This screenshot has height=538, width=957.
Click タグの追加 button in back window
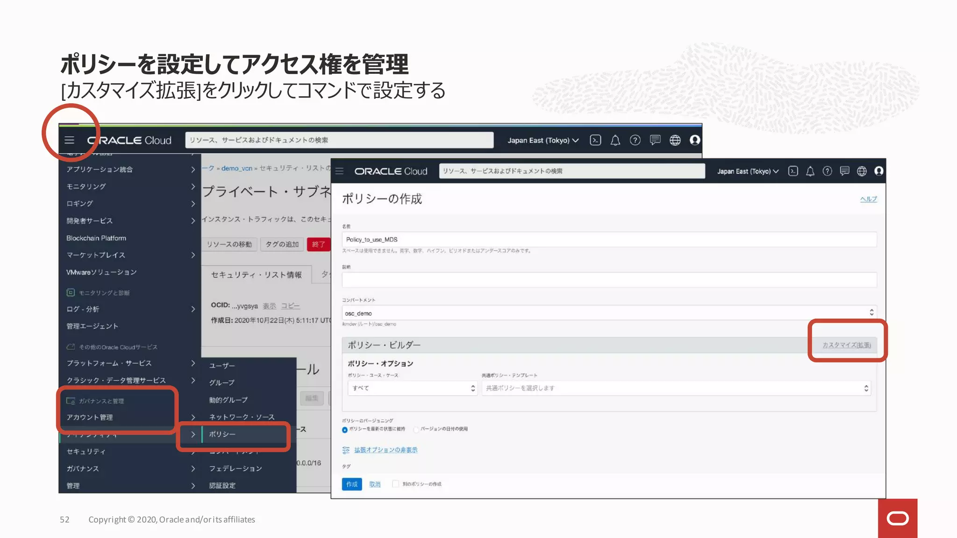click(x=282, y=244)
